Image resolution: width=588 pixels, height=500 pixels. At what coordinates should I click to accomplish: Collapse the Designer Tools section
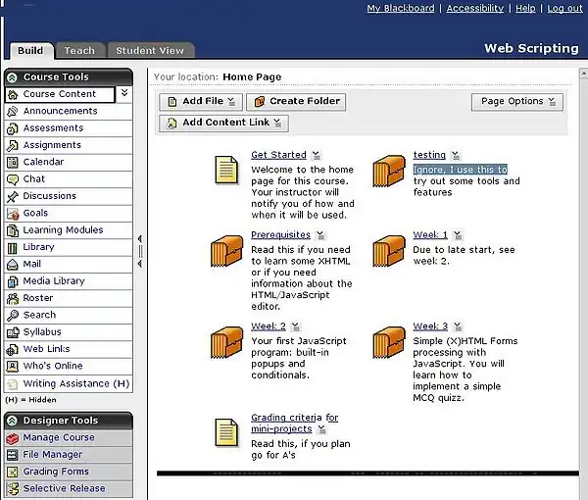(12, 421)
